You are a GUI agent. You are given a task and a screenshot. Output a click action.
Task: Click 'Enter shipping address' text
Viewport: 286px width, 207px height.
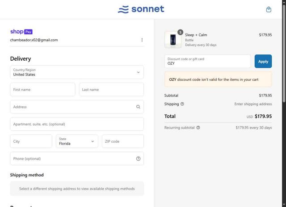click(253, 104)
